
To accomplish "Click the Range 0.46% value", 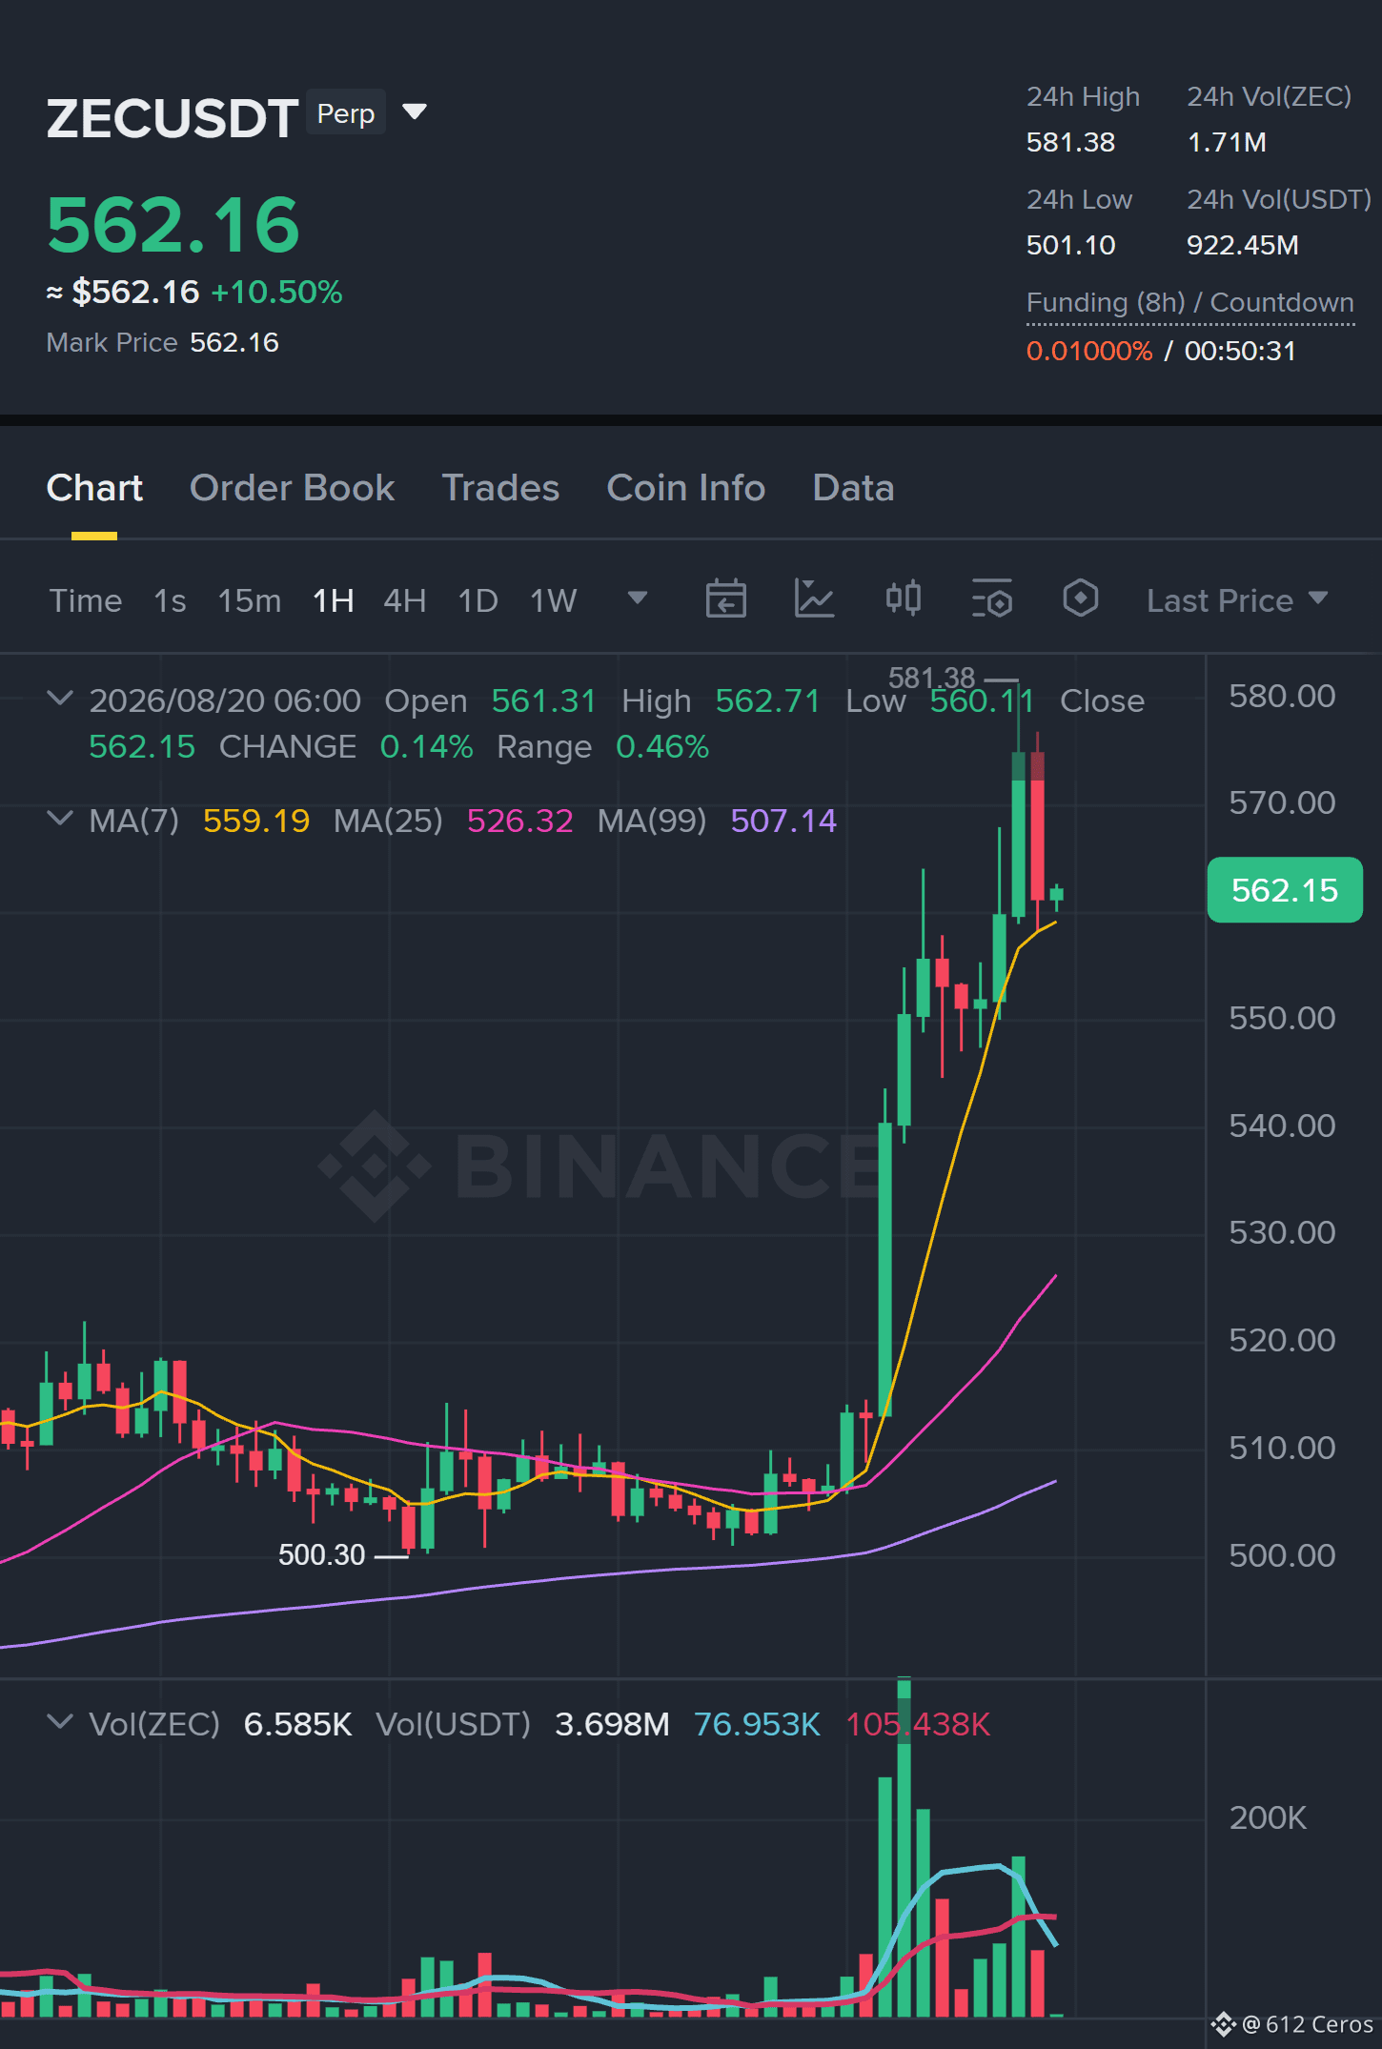I will [662, 746].
